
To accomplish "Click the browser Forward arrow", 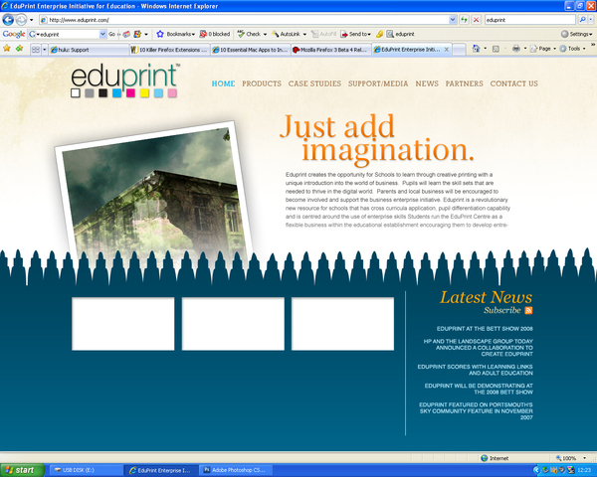I will [x=21, y=20].
